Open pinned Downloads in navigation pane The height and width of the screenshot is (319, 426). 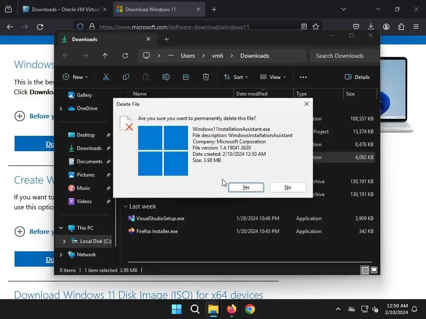(89, 148)
